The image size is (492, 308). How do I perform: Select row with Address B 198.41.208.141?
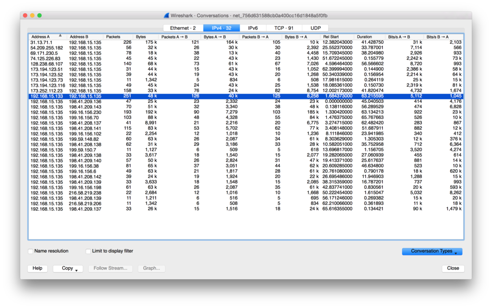pos(246,128)
